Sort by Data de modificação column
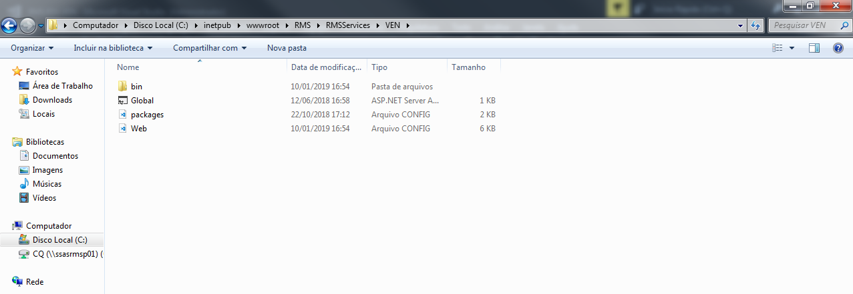The width and height of the screenshot is (853, 294). coord(327,67)
